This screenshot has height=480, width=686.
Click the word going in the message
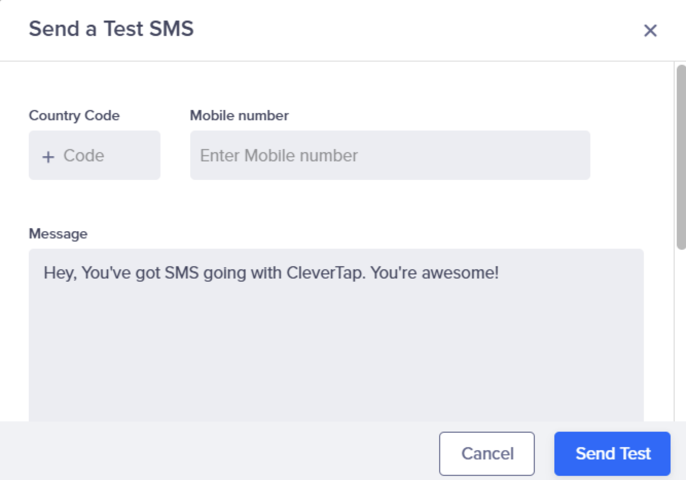225,273
